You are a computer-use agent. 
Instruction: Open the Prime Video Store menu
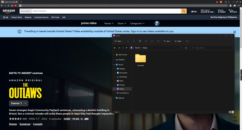pos(122,24)
